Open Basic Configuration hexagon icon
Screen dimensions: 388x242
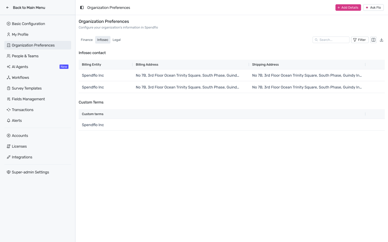[x=9, y=24]
